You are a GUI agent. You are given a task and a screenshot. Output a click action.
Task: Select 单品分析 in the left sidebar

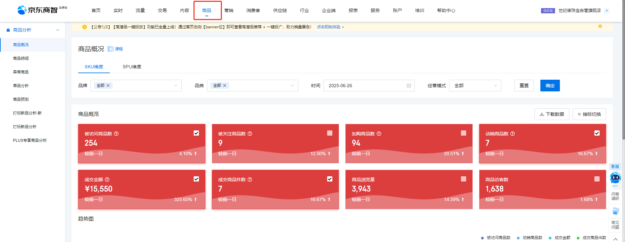point(21,86)
